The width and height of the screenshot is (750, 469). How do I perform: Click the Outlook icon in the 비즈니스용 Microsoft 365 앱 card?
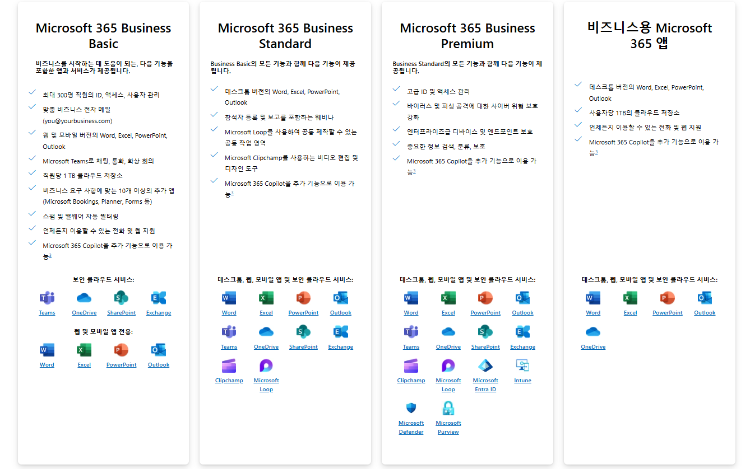[705, 298]
